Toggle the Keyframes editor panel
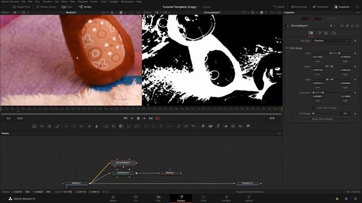362x203 pixels. point(299,7)
